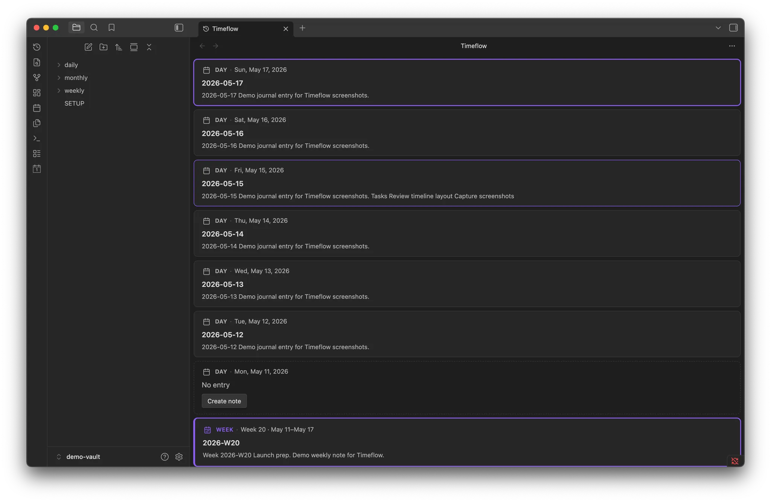Screen dimensions: 771x502
Task: Click the Timeflow view header title
Action: tap(474, 46)
